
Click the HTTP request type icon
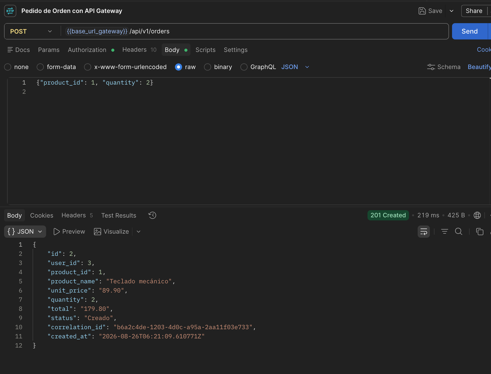[x=10, y=11]
